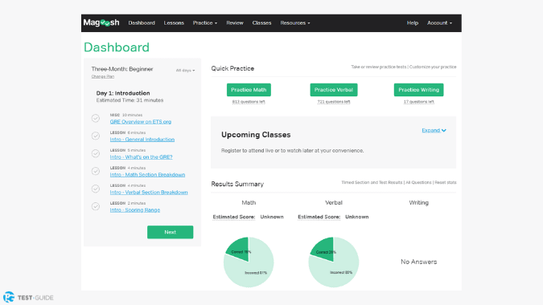Go to Lessons in navigation bar
Screen dimensions: 543x305
174,22
